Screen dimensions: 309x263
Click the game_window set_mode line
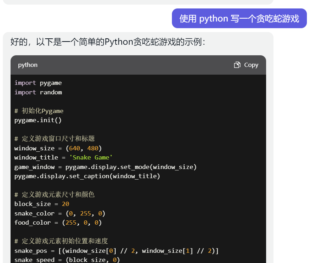105,167
